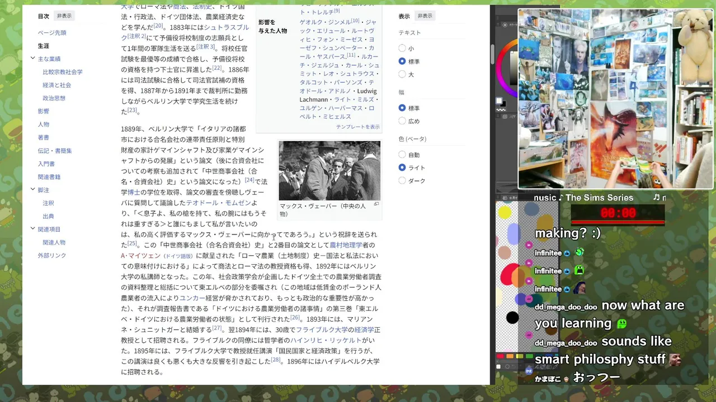
Task: Open the 著書 section link
Action: (x=44, y=137)
